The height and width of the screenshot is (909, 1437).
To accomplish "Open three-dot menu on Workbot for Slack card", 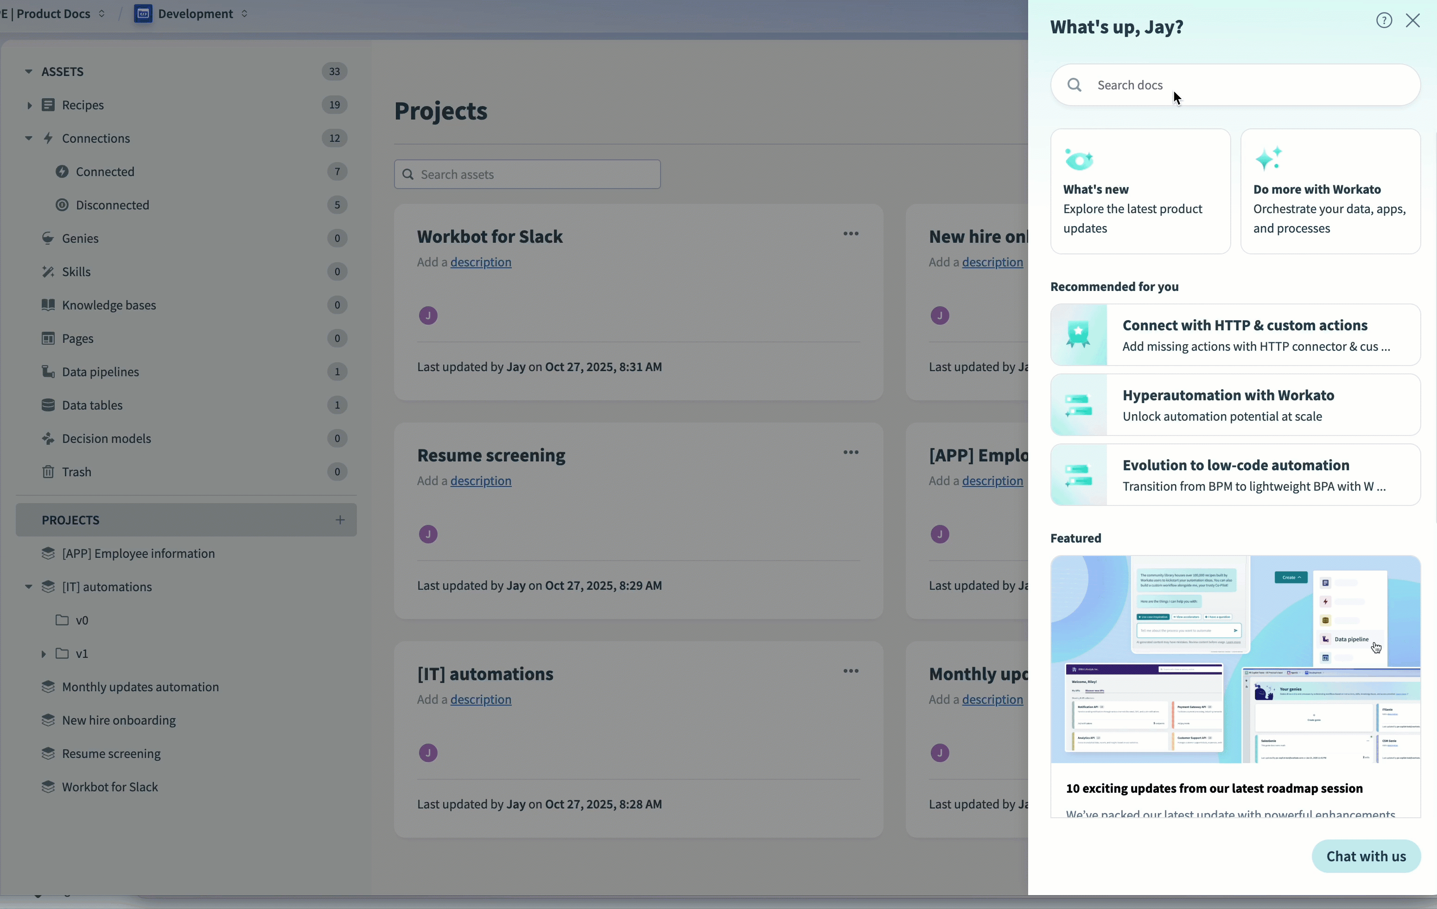I will point(851,234).
